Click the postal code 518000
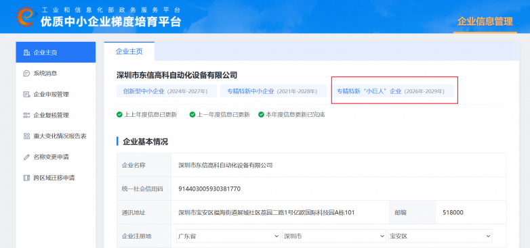The height and width of the screenshot is (248, 530). point(453,213)
